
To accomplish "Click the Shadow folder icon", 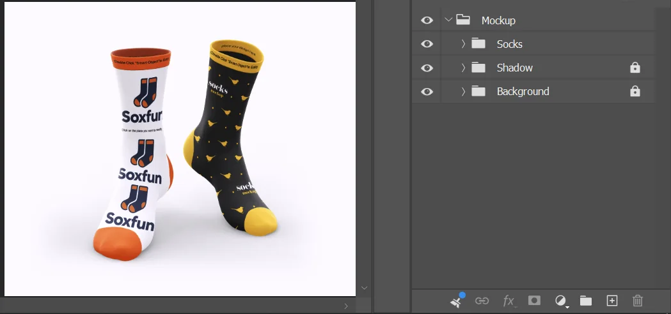I will point(478,68).
